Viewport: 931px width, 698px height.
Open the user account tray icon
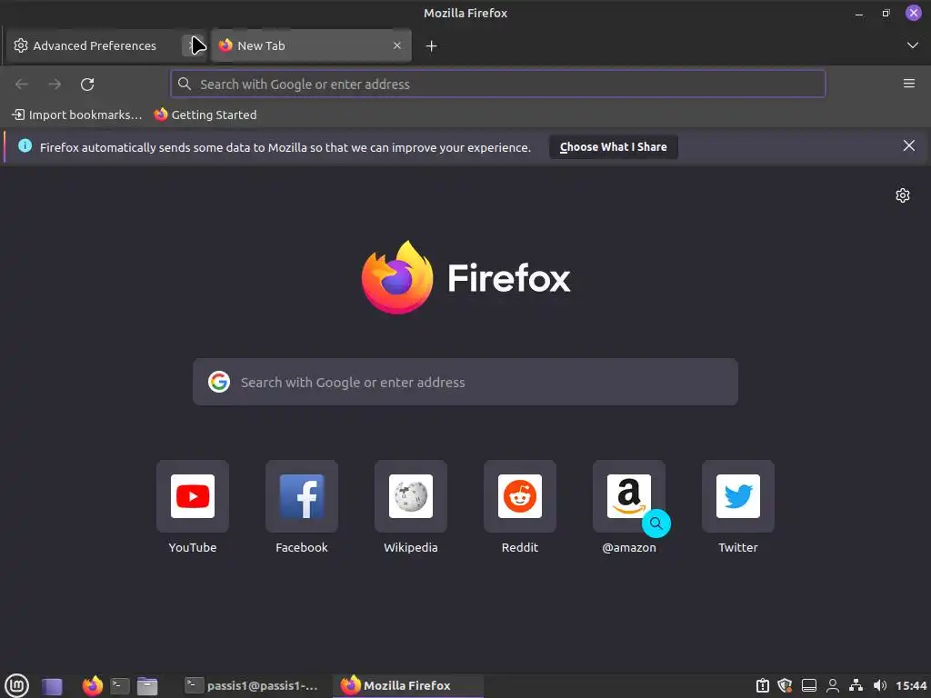(x=833, y=686)
